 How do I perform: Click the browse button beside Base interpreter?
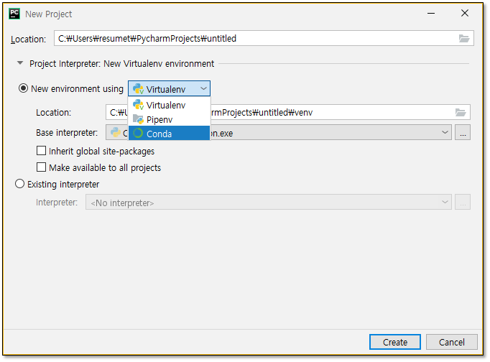click(463, 132)
